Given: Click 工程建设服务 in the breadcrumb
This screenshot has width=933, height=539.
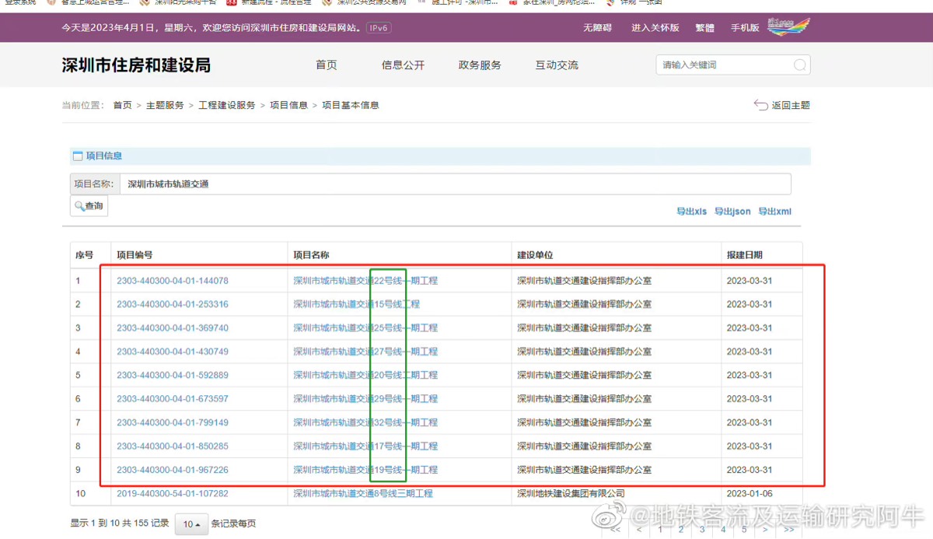Looking at the screenshot, I should [x=227, y=105].
